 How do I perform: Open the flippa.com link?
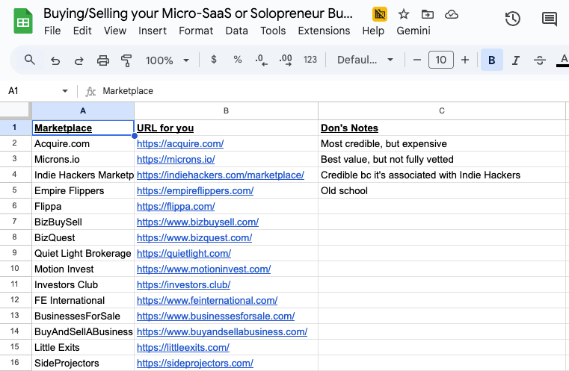(176, 207)
